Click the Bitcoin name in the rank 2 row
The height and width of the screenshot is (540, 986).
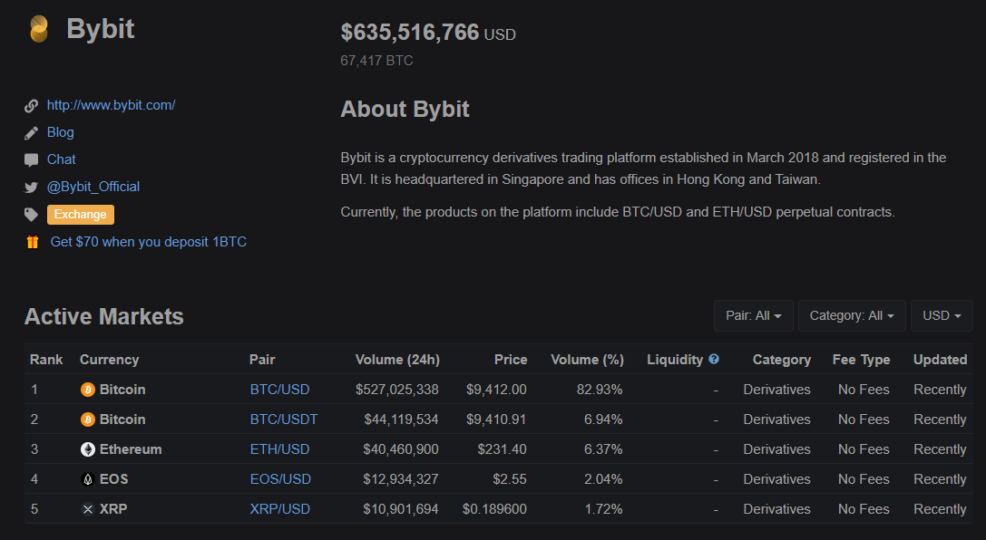(x=122, y=419)
